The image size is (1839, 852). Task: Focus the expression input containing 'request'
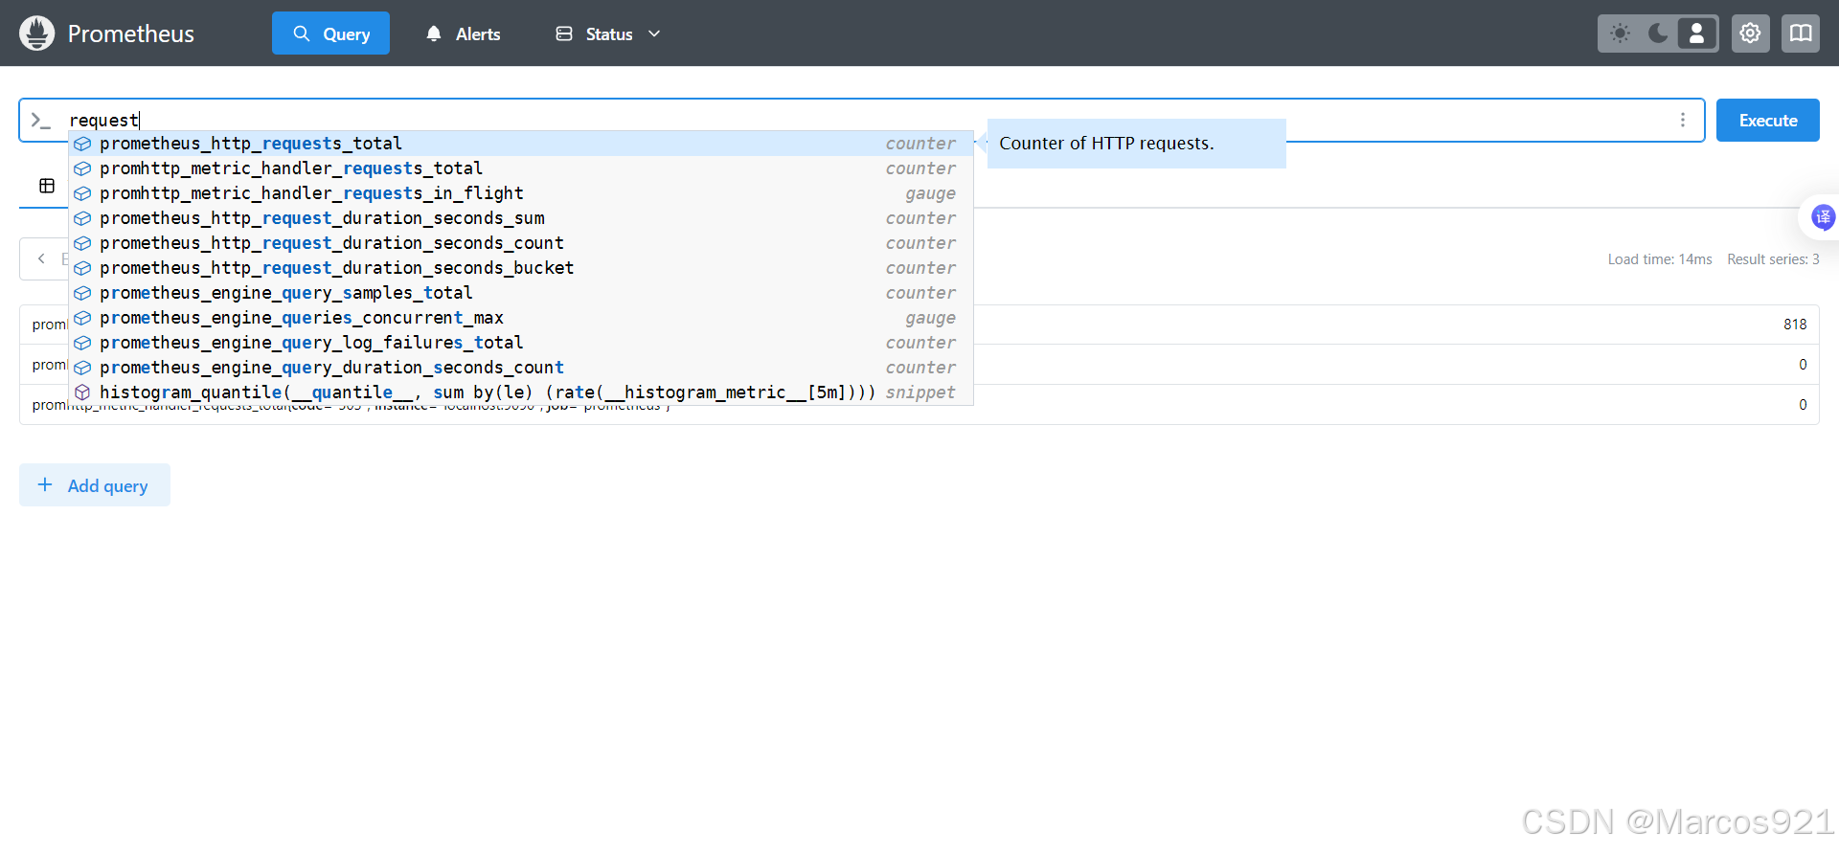(x=862, y=120)
